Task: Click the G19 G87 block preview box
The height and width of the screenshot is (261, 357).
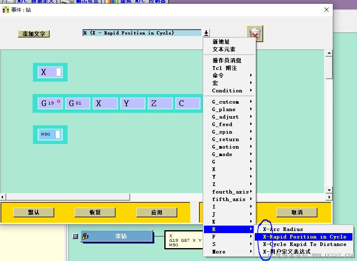Action: [x=184, y=240]
